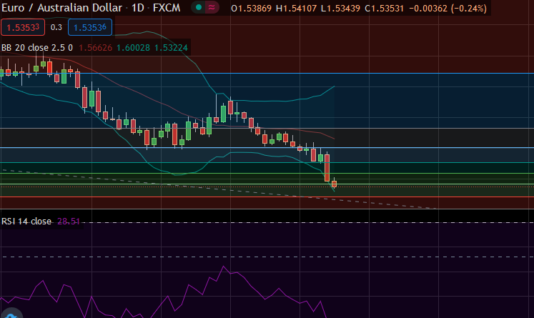The image size is (534, 318).
Task: Click the large red candle near chart end
Action: [327, 168]
